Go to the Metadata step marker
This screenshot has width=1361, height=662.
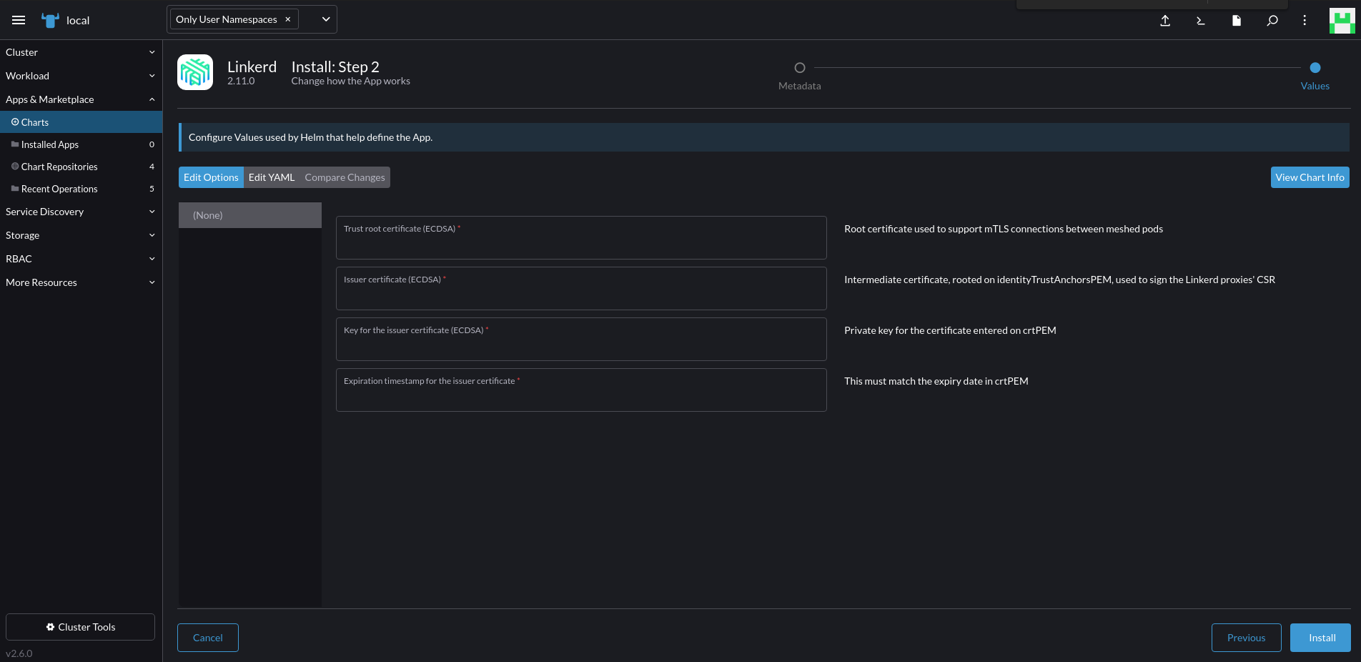pos(800,68)
